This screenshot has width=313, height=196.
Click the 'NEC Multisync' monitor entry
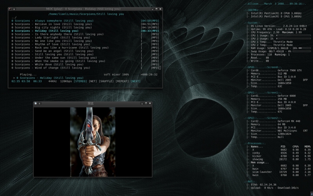coord(287,131)
